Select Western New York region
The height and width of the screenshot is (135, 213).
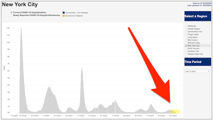[x=186, y=54]
